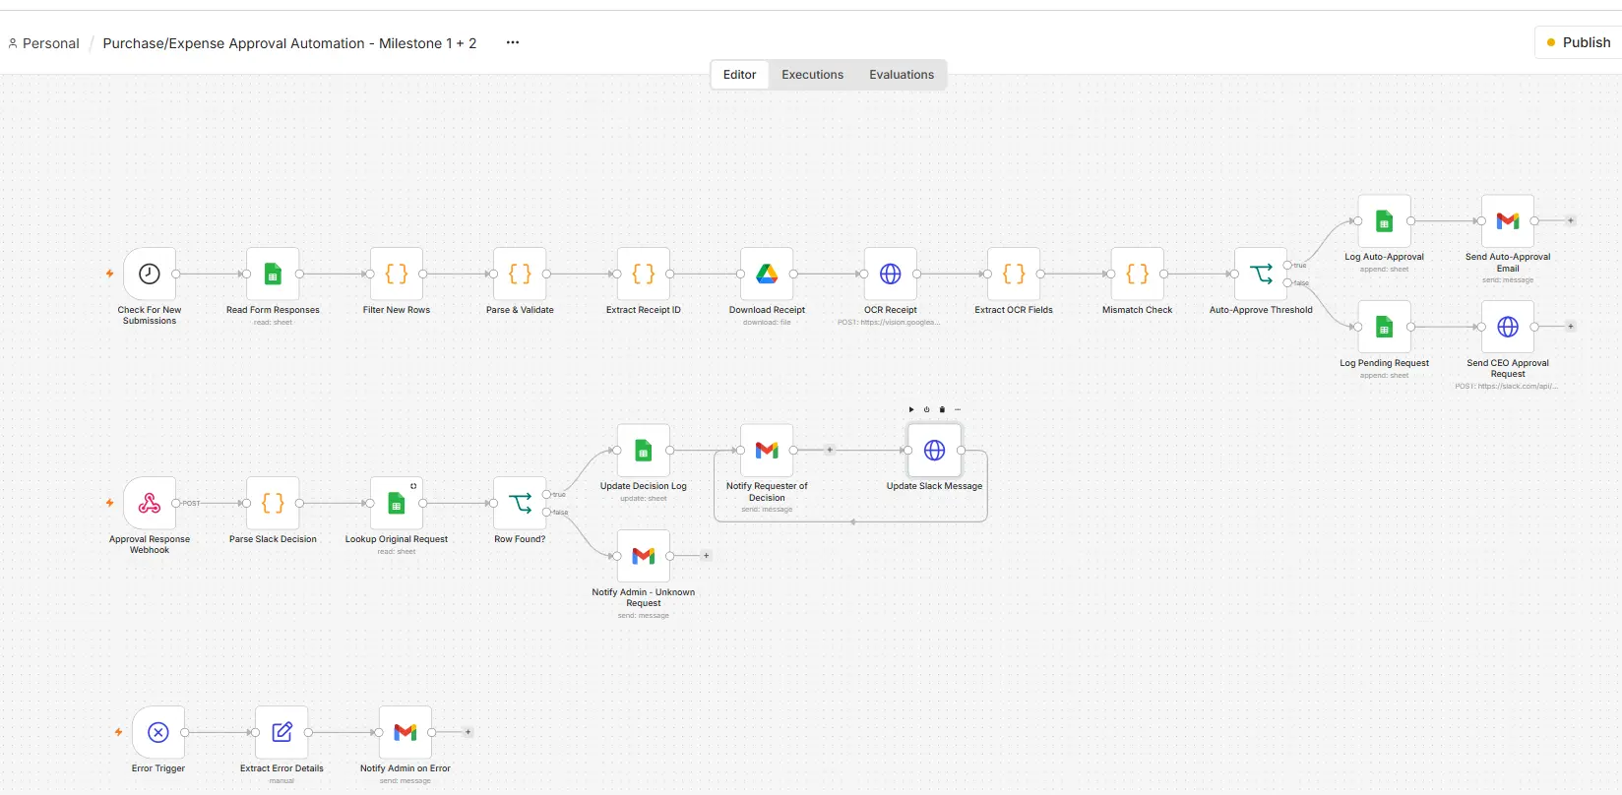Screen dimensions: 1622x795
Task: Open the Download Receipt Google Drive node
Action: 767,274
